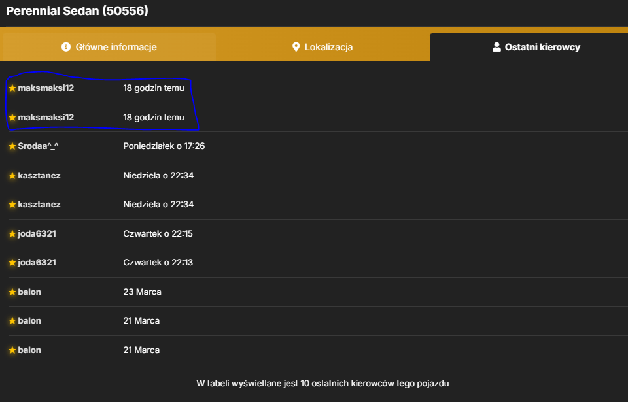Viewport: 628px width, 402px height.
Task: Click the balon username dated 23 Marca
Action: pos(29,292)
